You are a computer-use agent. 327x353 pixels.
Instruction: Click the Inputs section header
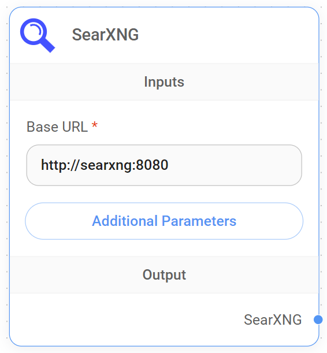(x=164, y=81)
